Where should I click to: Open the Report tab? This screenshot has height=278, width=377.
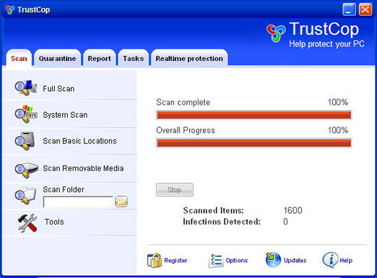tap(99, 58)
